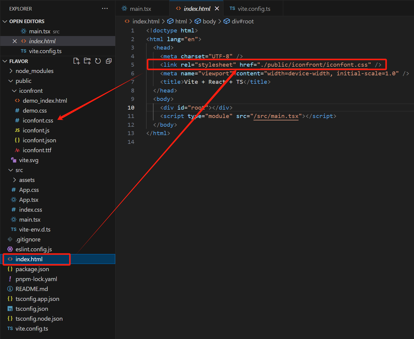
Task: Click the TS icon on vite.config.ts tab
Action: 232,8
